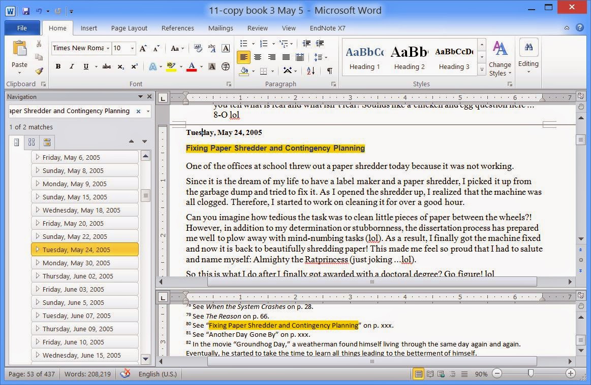Apply red font color
The width and height of the screenshot is (591, 385).
pos(192,66)
